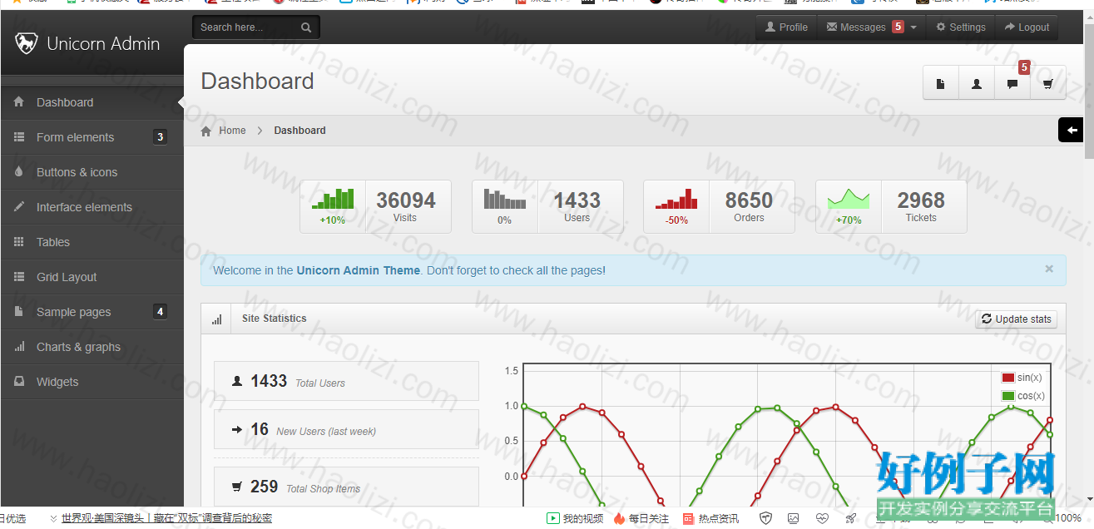
Task: Click the user quick icon button
Action: pyautogui.click(x=977, y=83)
